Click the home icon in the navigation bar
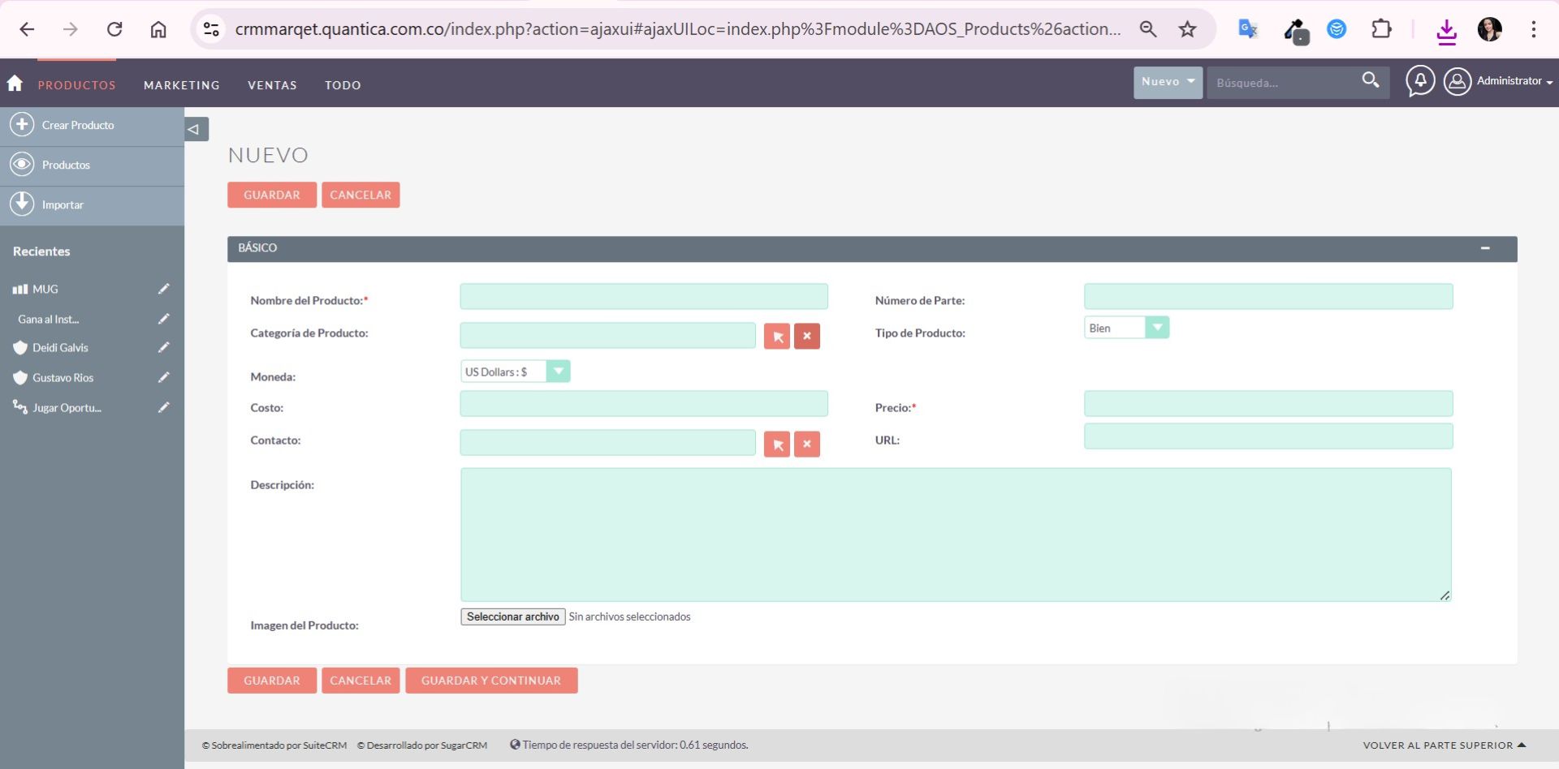 pyautogui.click(x=15, y=84)
